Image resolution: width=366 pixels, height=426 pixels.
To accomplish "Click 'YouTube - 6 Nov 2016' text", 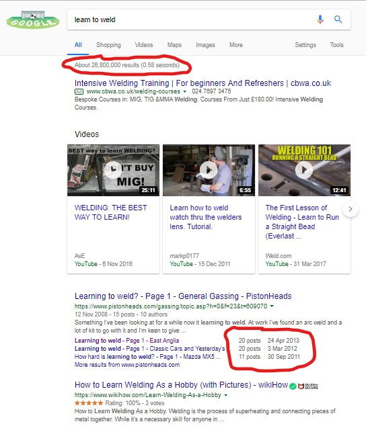I will tap(104, 264).
